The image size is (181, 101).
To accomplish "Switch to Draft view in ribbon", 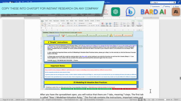I will click(x=14, y=15).
